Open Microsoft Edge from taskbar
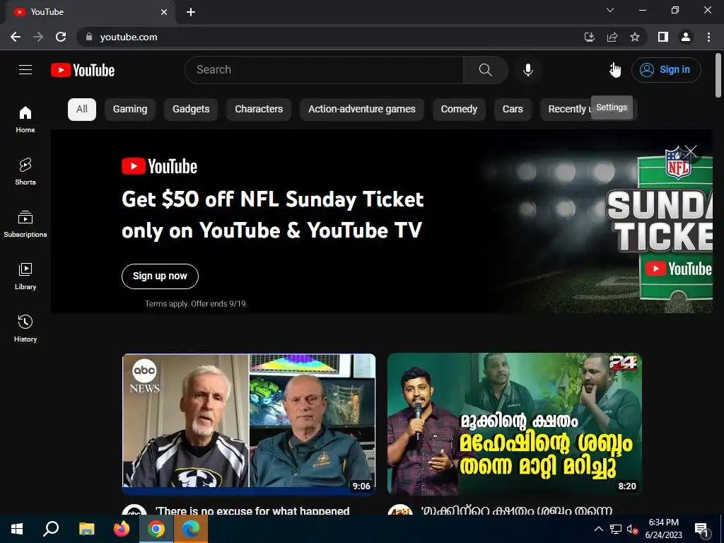 pyautogui.click(x=191, y=529)
